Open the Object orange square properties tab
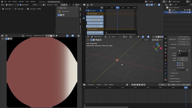The width and height of the screenshot is (192, 108). pos(166,60)
